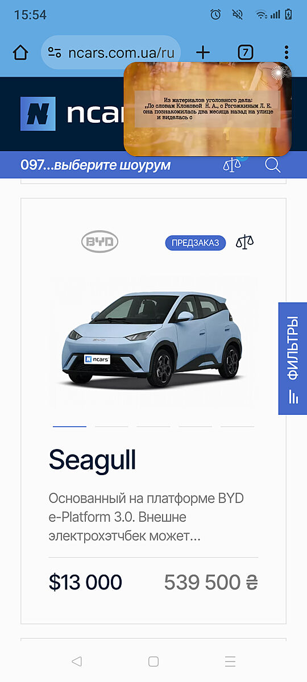Image resolution: width=307 pixels, height=682 pixels.
Task: Open the 'выберите шоурум' showroom selector
Action: pos(96,165)
